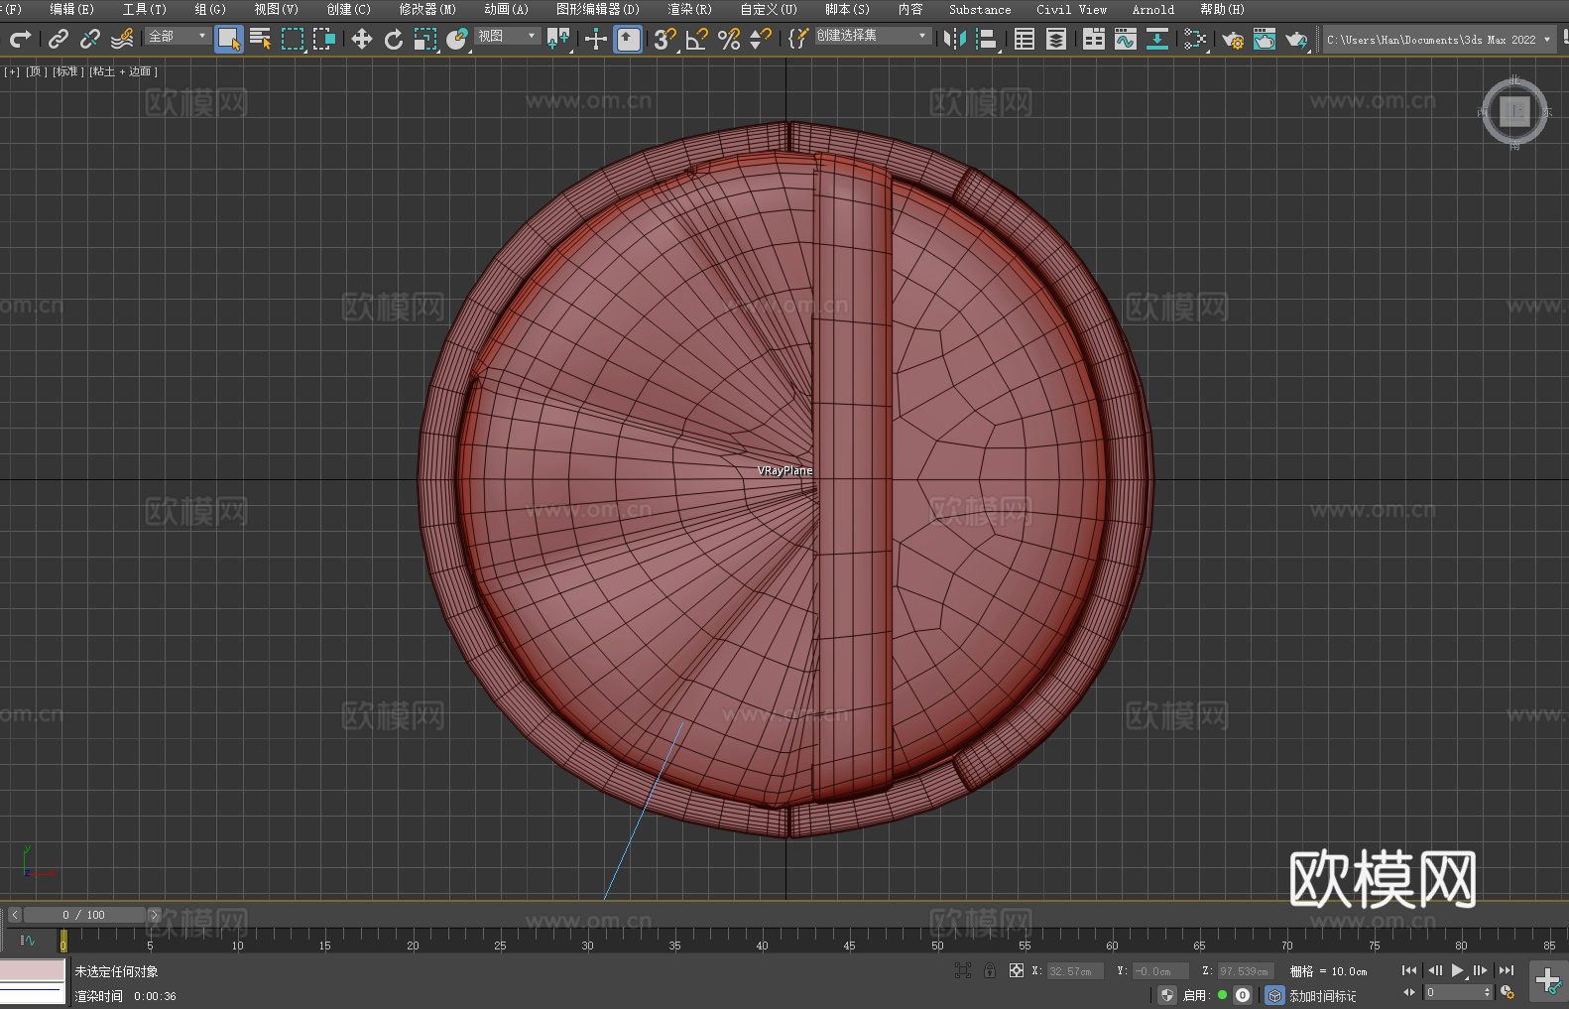Toggle the selection lock padlock icon
The image size is (1569, 1009).
click(x=990, y=970)
